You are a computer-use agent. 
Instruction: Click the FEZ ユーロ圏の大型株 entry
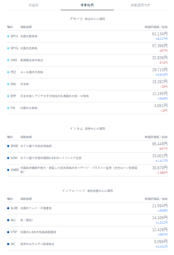(x=87, y=72)
